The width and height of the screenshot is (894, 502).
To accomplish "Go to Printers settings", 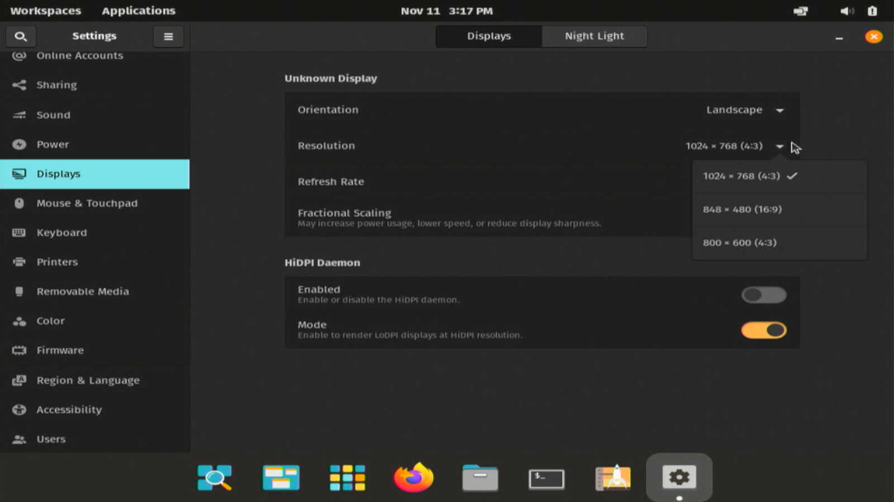I will click(x=95, y=262).
